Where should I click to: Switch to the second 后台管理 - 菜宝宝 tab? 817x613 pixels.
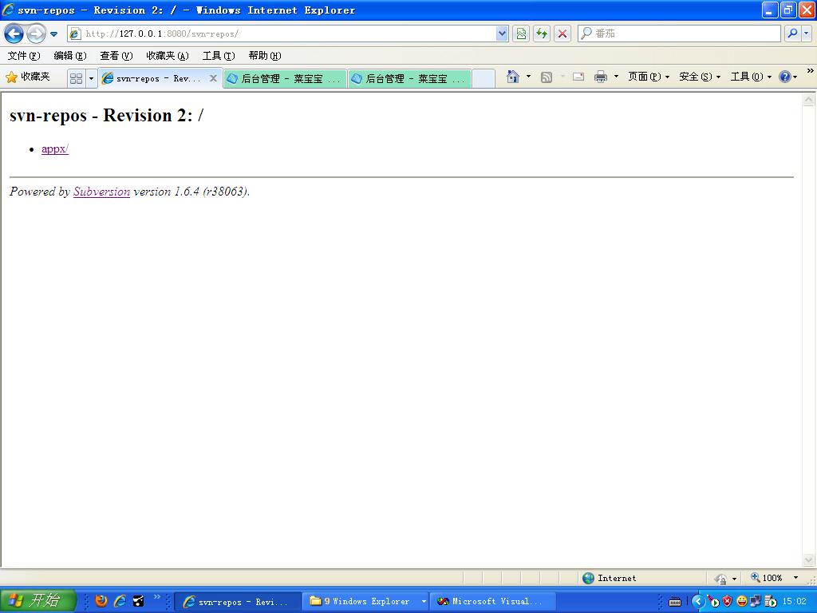click(409, 79)
